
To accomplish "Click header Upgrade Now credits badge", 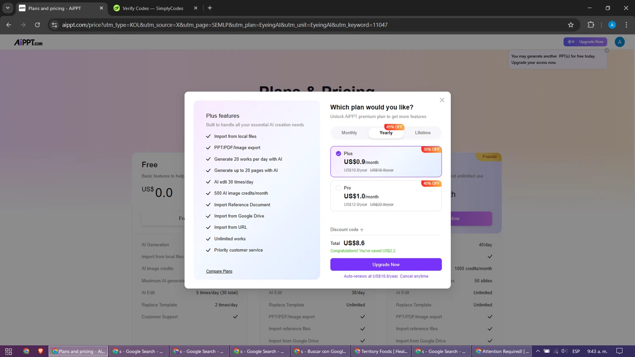I will pos(585,42).
